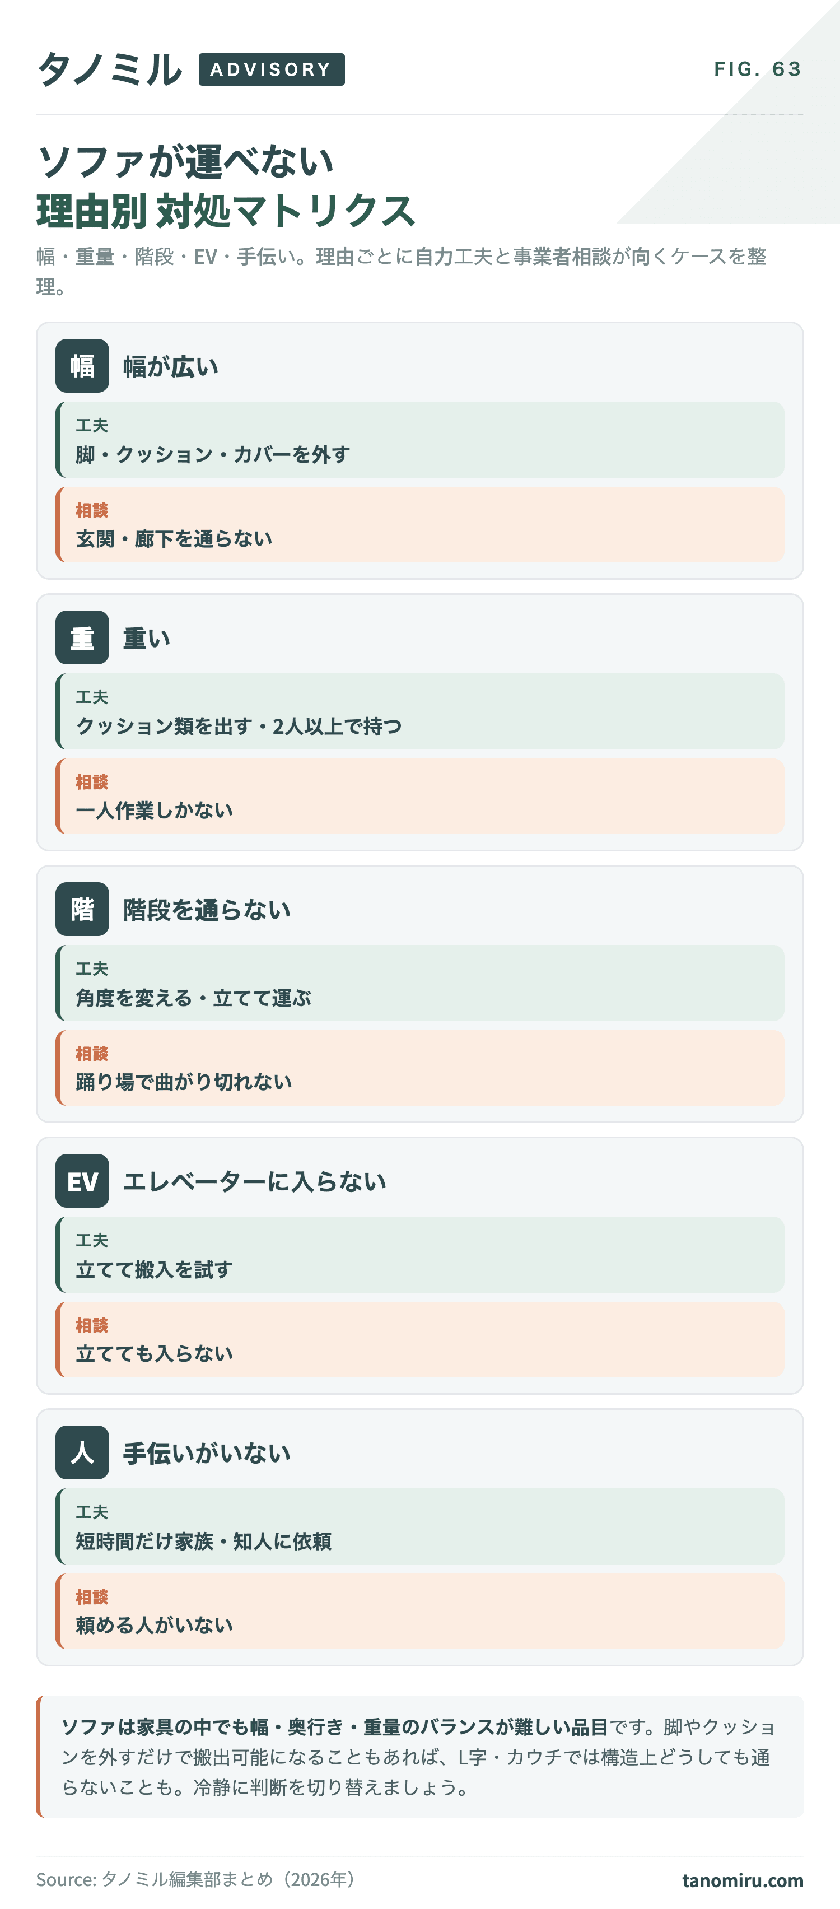Click the ADVISORY label badge
Screen dimensions: 840x1909
[272, 69]
